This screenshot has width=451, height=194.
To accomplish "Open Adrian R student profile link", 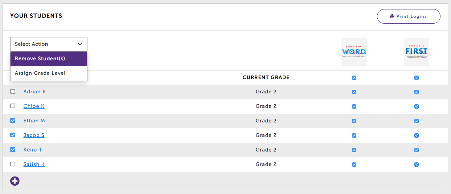I will (34, 92).
